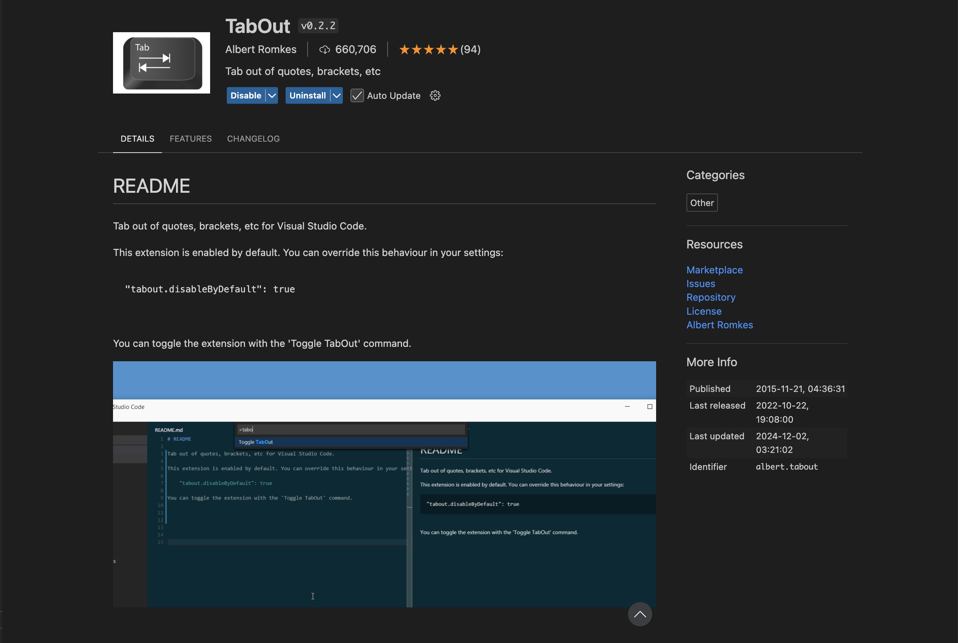Open the CHANGELOG tab
This screenshot has width=958, height=643.
253,139
